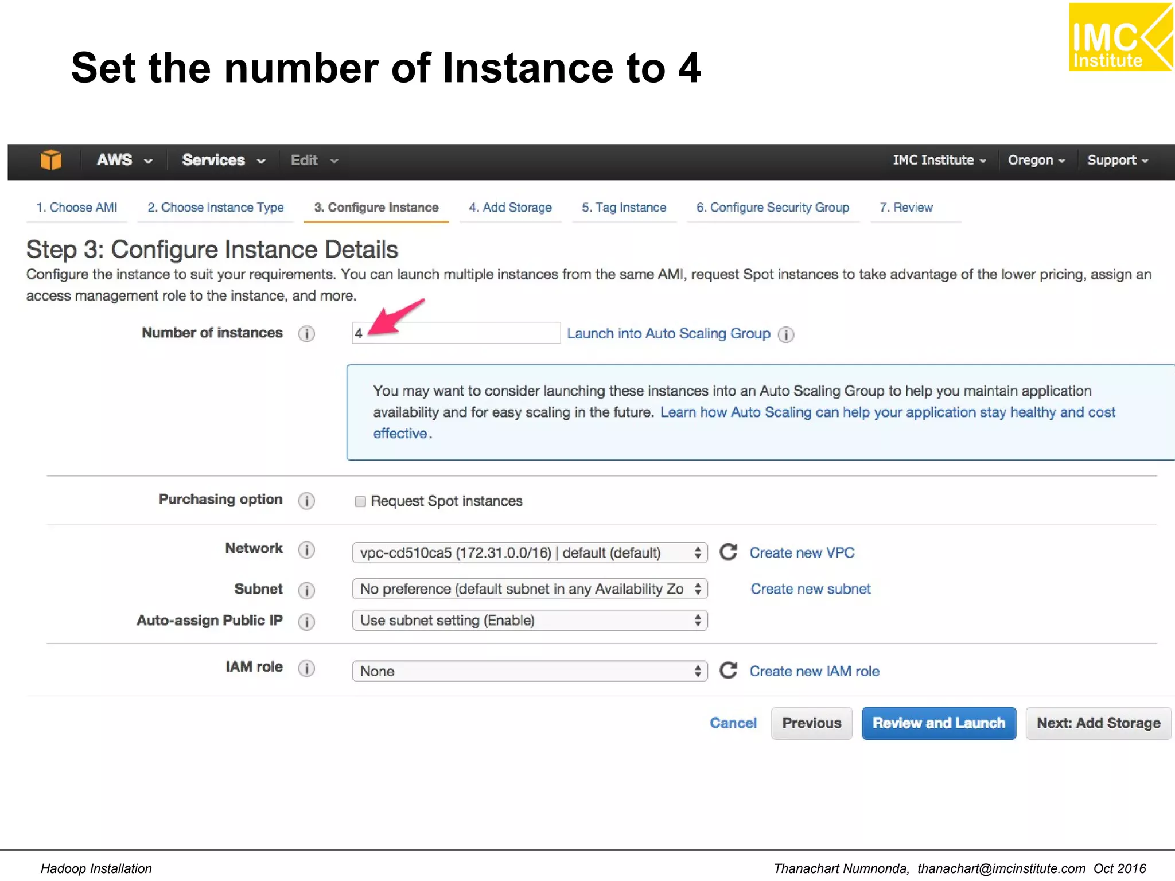1175x881 pixels.
Task: Click info icon beside Launch into Auto Scaling Group
Action: (786, 334)
